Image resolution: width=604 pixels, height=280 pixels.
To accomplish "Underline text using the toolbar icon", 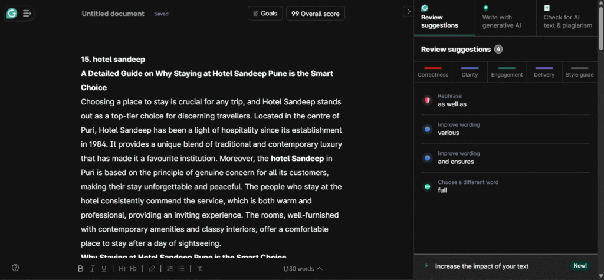I will [104, 269].
